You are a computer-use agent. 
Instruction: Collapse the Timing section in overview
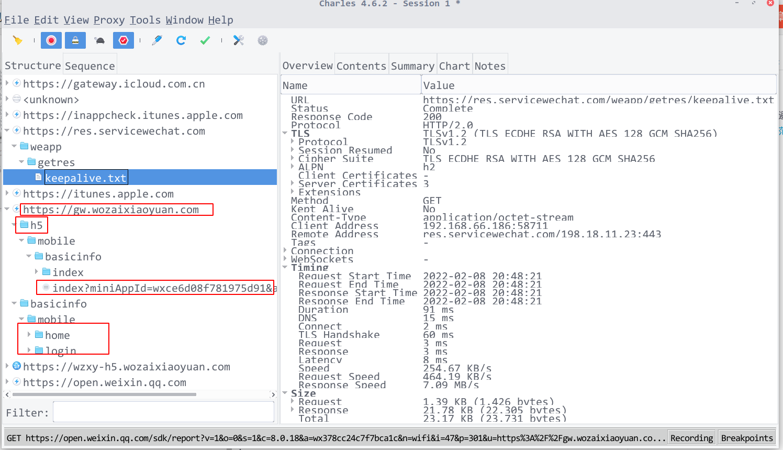point(285,268)
